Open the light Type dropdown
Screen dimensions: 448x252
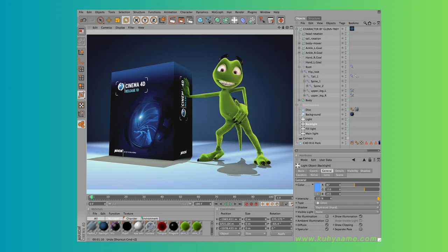coord(347,203)
